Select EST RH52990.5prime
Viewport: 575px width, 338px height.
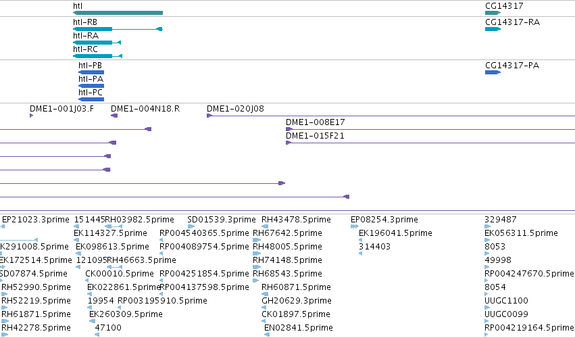click(36, 287)
